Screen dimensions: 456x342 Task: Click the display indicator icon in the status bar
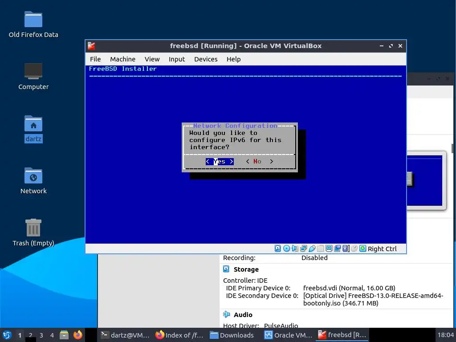[x=329, y=248]
